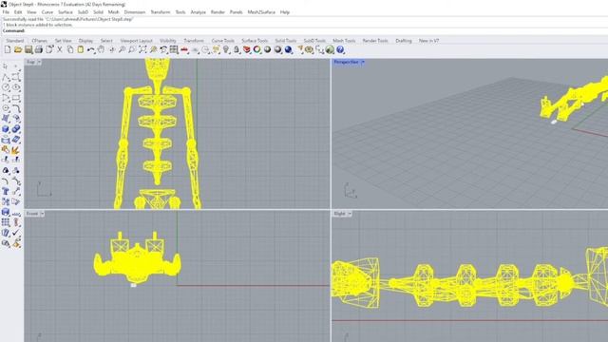
Task: Launch Grasshopper from the green icon
Action: (330, 49)
